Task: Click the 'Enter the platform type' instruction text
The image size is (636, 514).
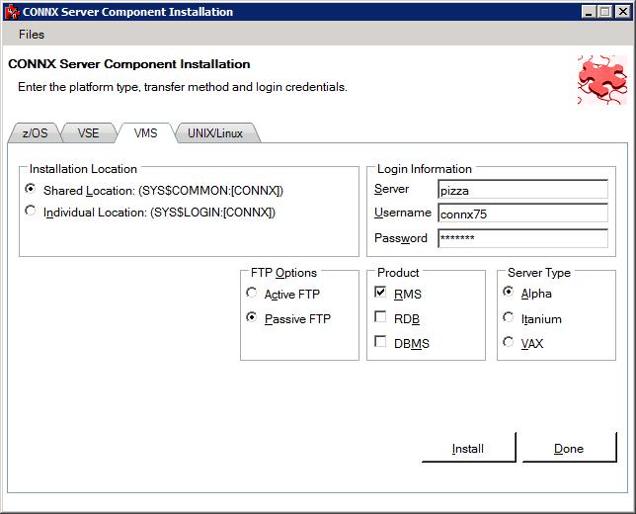Action: coord(183,87)
